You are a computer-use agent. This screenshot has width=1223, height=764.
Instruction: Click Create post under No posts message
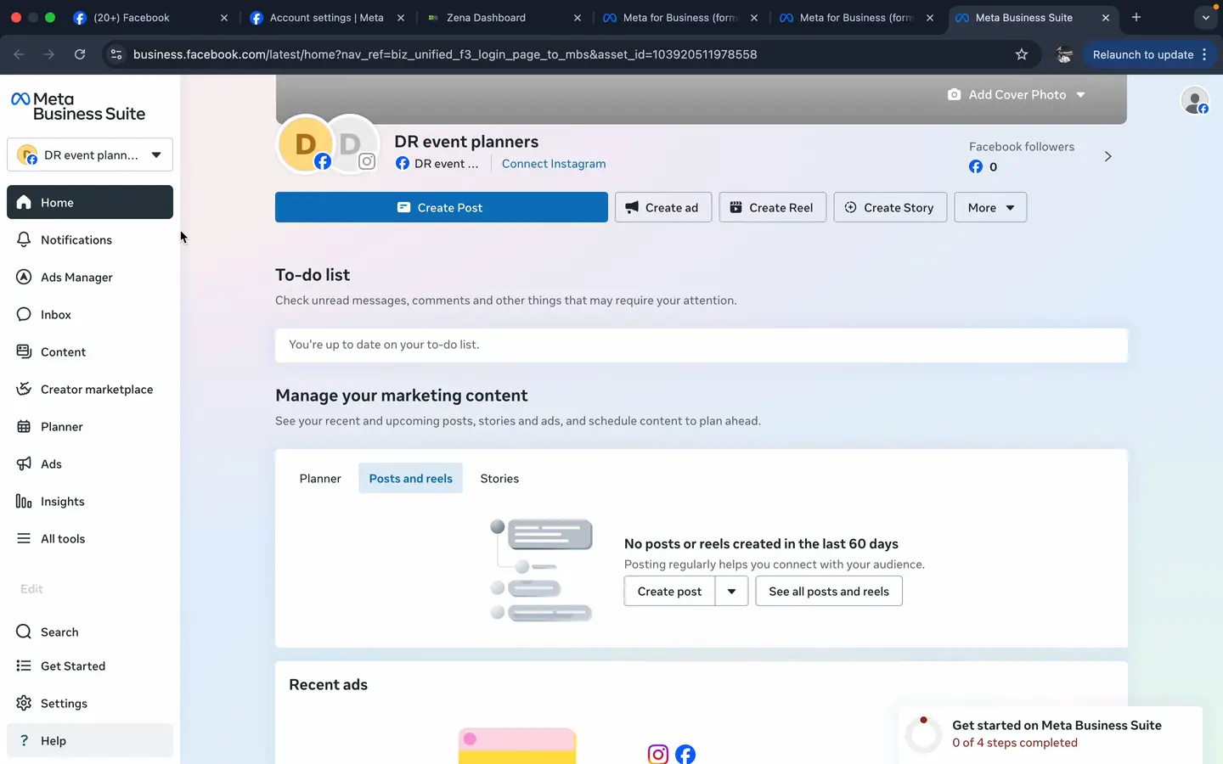[669, 591]
